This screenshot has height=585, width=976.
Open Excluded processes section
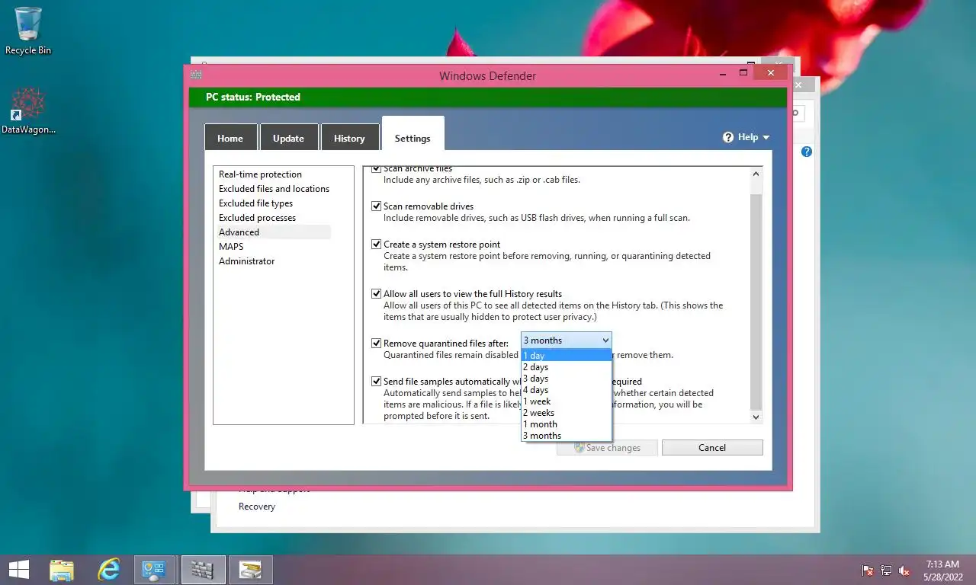[257, 218]
